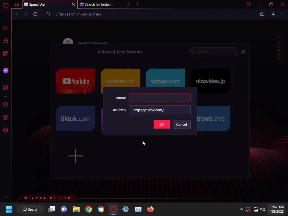Viewport: 288px width, 216px height.
Task: Close the Videos & Live Streams panel
Action: pyautogui.click(x=243, y=52)
